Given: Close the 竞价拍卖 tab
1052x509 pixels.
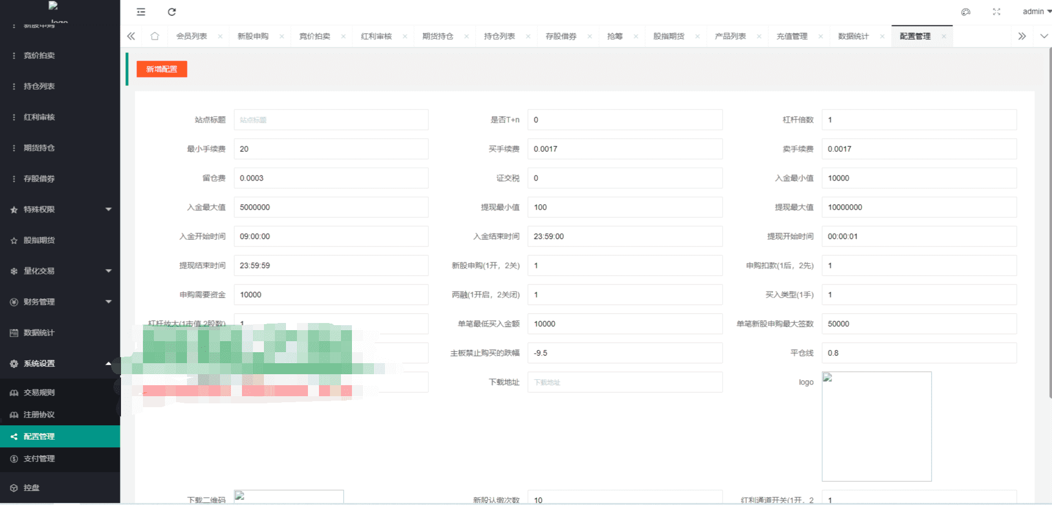Looking at the screenshot, I should click(x=343, y=36).
